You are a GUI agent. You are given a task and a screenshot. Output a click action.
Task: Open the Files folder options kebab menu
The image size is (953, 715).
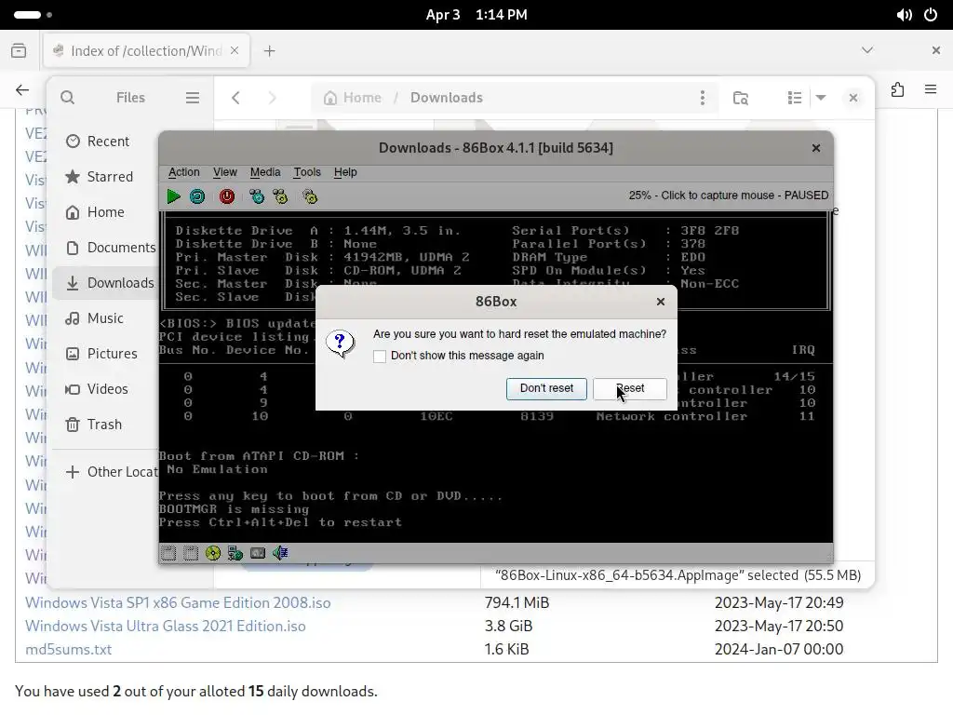click(x=703, y=97)
